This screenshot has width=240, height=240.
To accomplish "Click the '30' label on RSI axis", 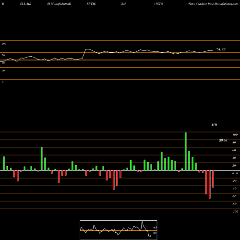I will point(3,71).
